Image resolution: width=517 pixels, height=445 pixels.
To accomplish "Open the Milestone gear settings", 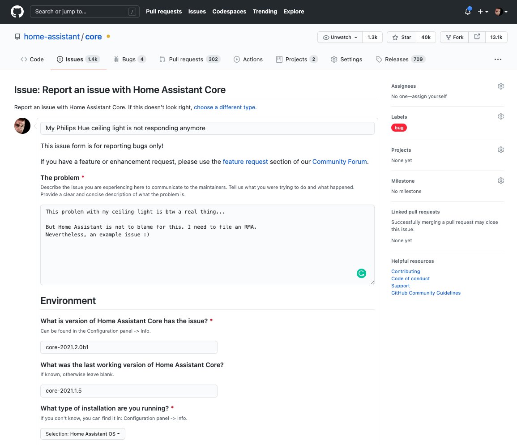I will (500, 180).
